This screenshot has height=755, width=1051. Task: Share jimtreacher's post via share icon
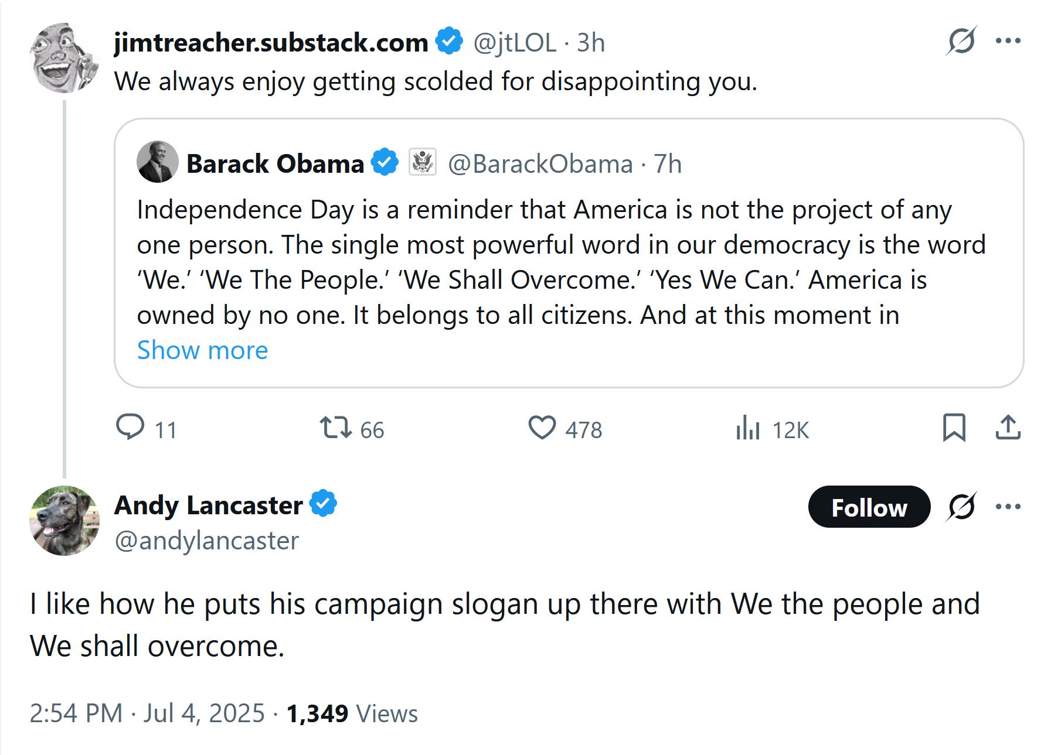click(x=1008, y=428)
